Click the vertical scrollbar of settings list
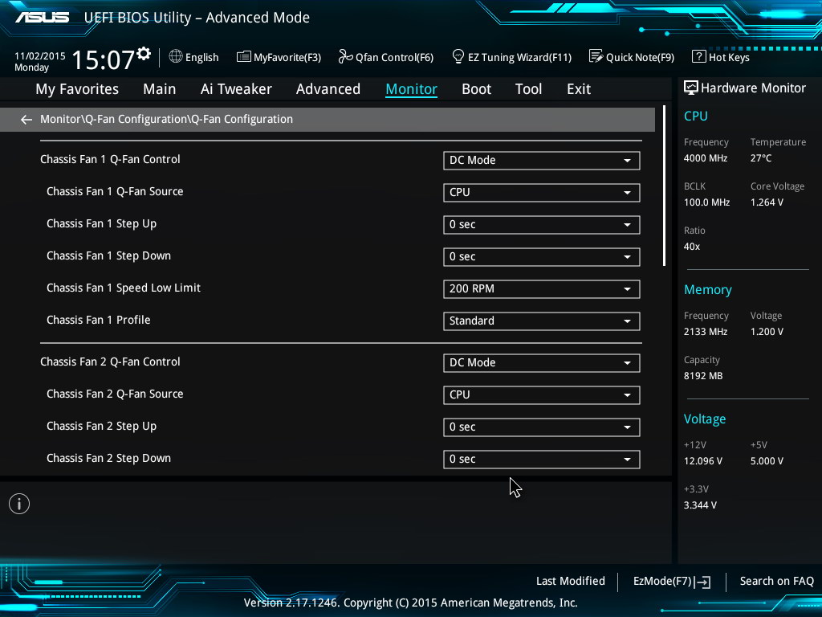Viewport: 822px width, 617px height. click(x=664, y=186)
